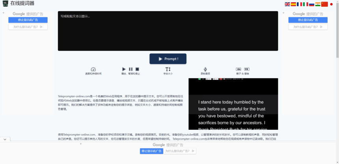Image resolution: width=339 pixels, height=164 pixels.
Task: Click the pause icon in the feature row
Action: pyautogui.click(x=130, y=69)
